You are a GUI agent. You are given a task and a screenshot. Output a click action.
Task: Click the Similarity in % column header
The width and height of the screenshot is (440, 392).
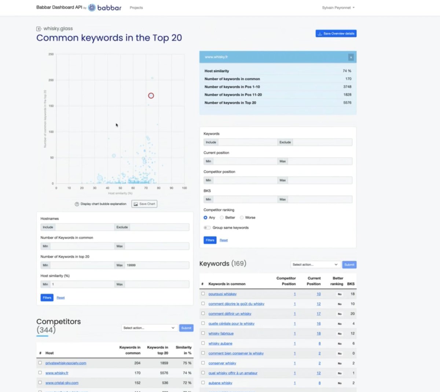[x=184, y=350]
